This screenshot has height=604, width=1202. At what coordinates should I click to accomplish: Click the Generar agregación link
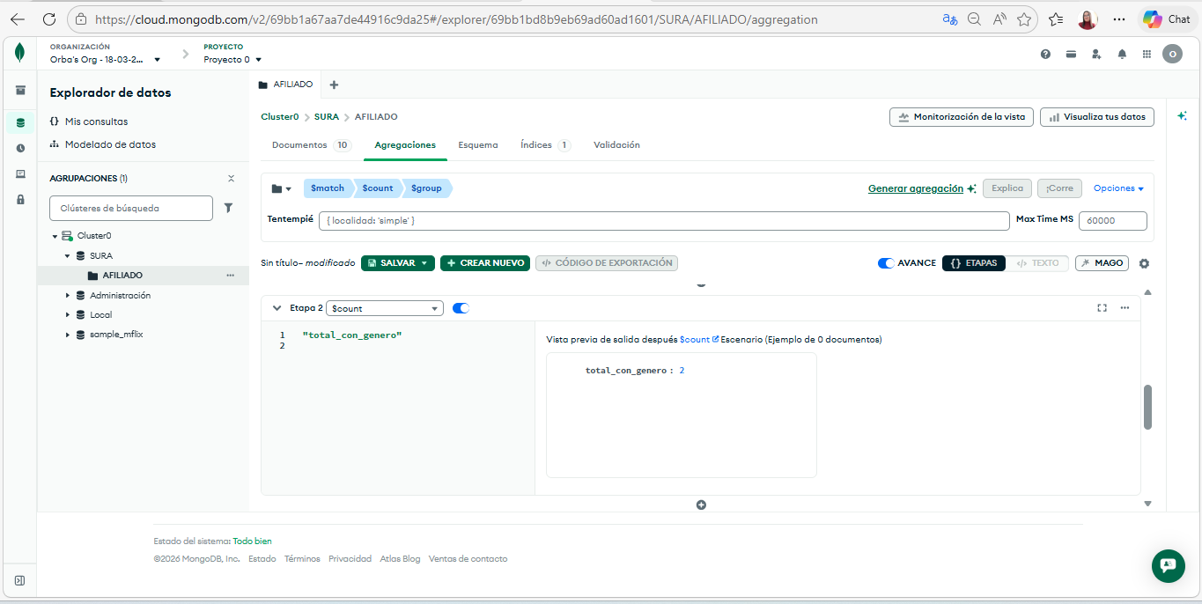point(916,188)
